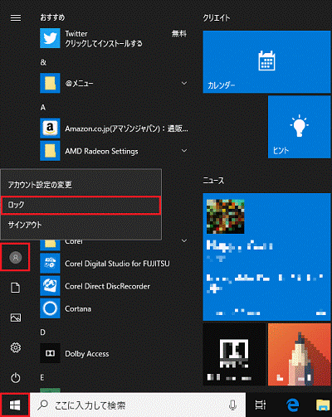Launch Microsoft Edge from taskbar

click(x=292, y=405)
